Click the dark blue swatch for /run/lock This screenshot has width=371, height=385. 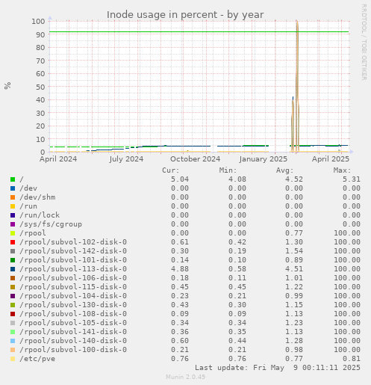point(13,215)
